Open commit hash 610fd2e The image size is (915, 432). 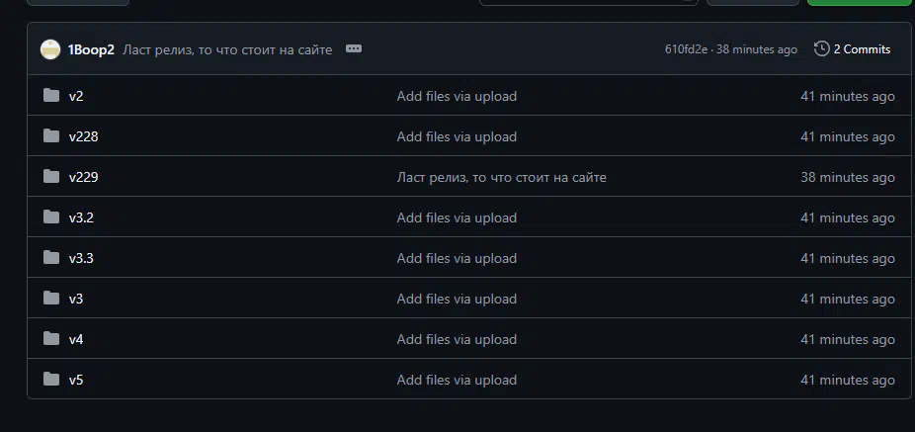pos(687,49)
